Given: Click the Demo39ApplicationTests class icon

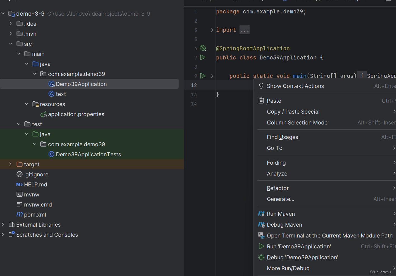Looking at the screenshot, I should coord(51,154).
